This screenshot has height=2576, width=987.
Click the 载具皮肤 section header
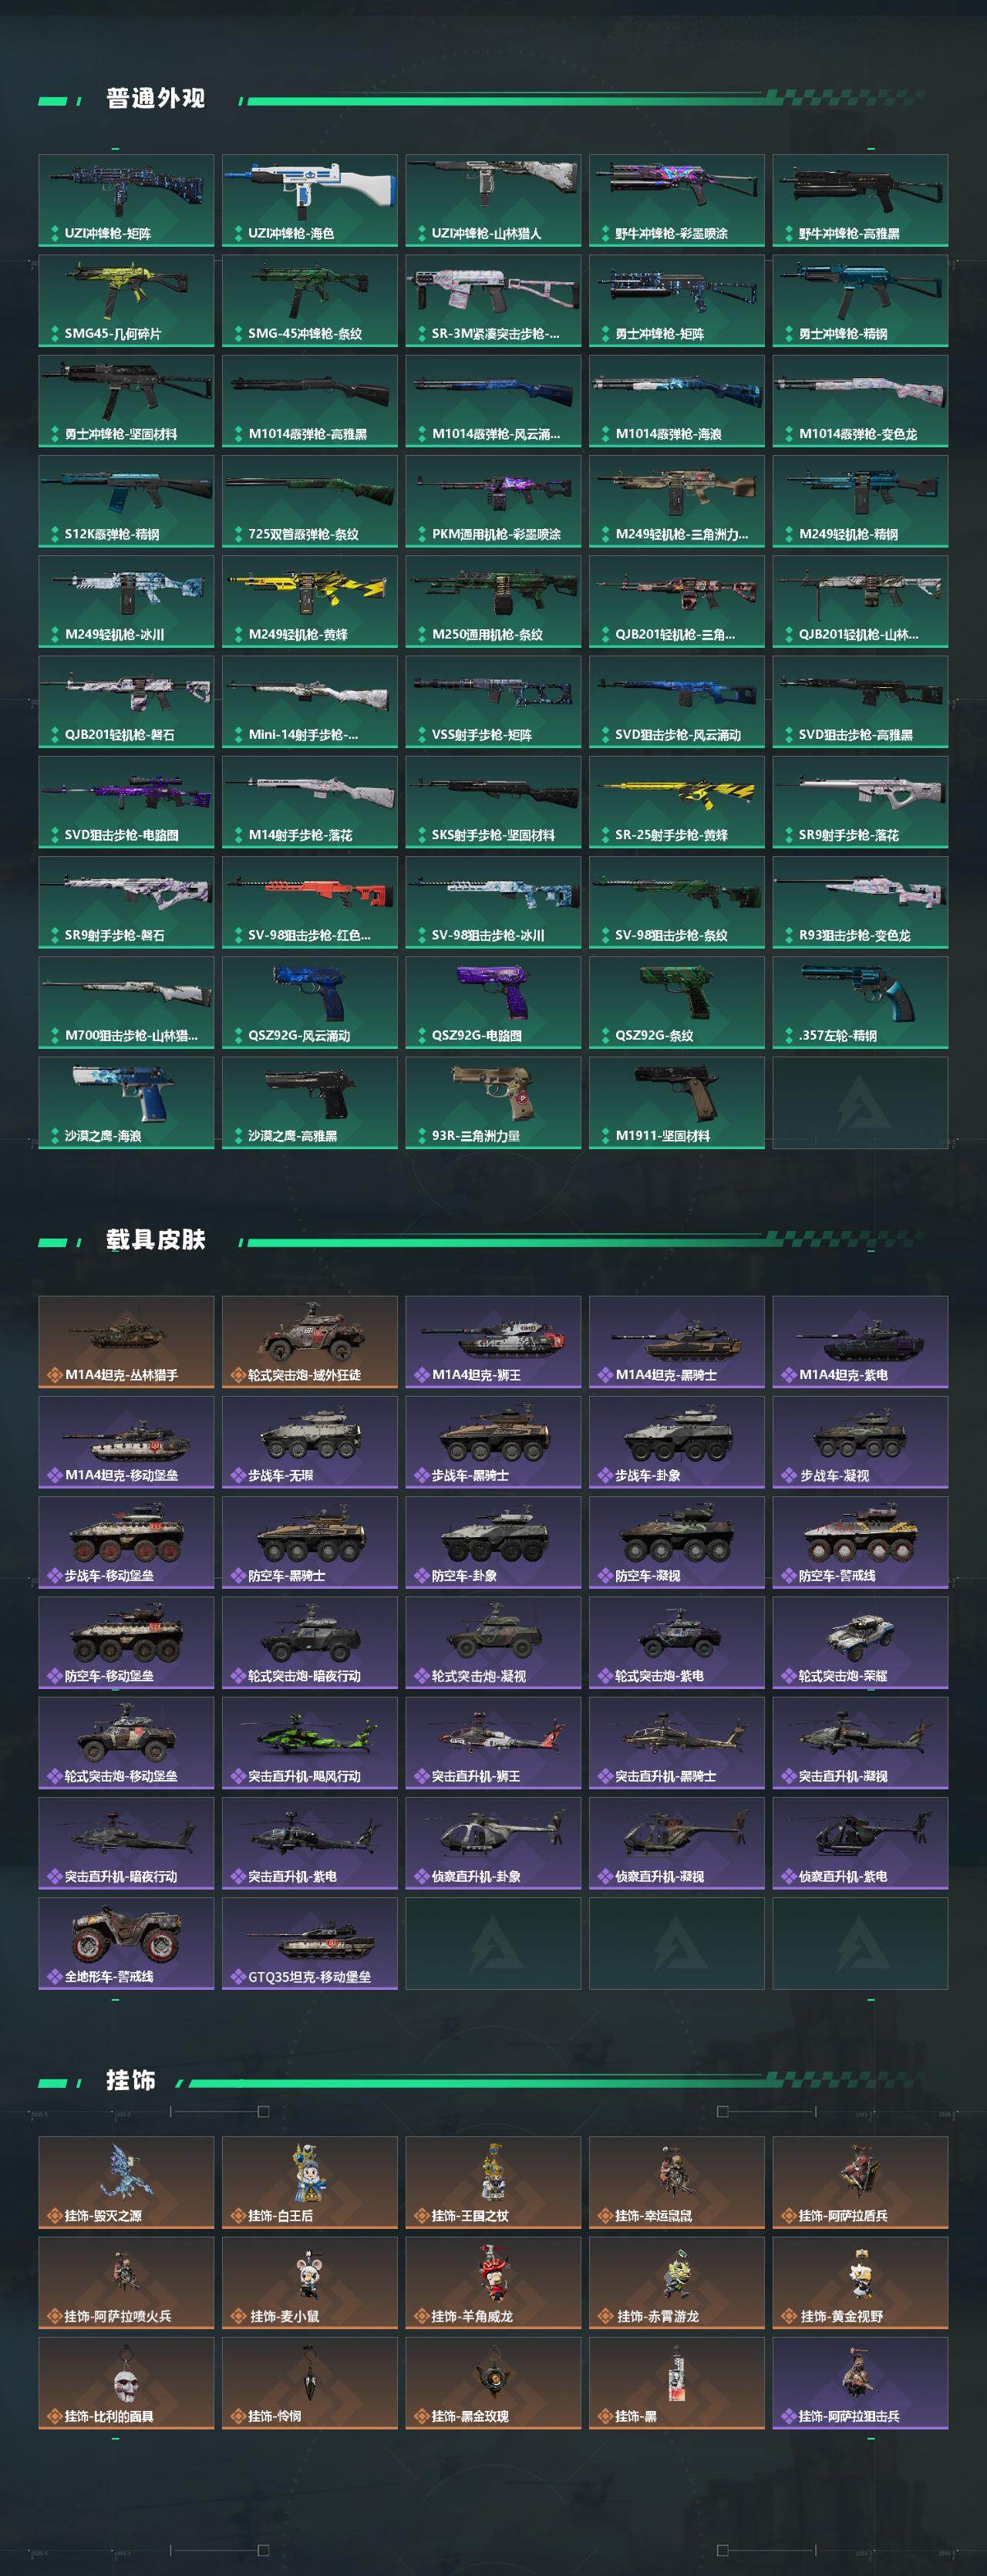pyautogui.click(x=155, y=1240)
